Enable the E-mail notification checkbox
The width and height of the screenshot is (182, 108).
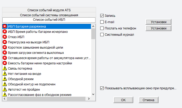tap(102, 22)
